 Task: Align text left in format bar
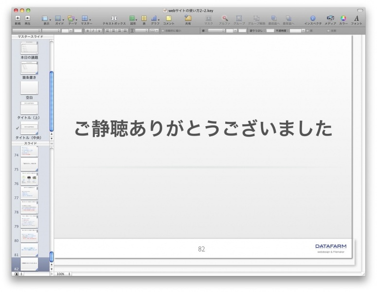click(x=108, y=31)
